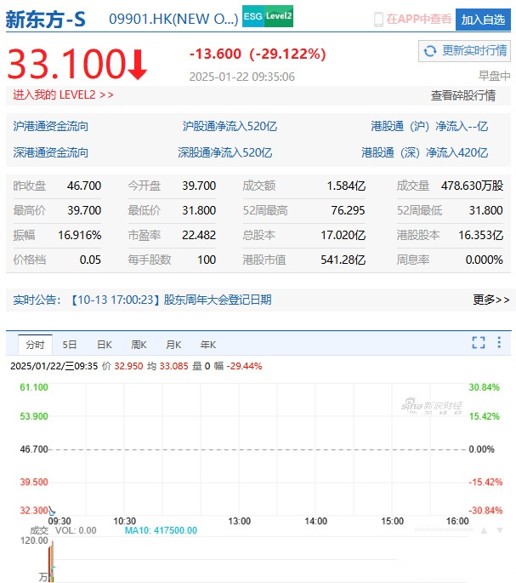Switch to the 月K chart tab
This screenshot has height=583, width=516.
173,345
